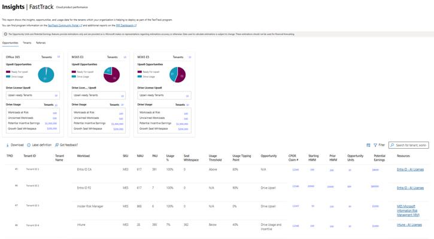Screen dimensions: 434x239
Task: Switch to the Referrals tab
Action: coord(41,43)
